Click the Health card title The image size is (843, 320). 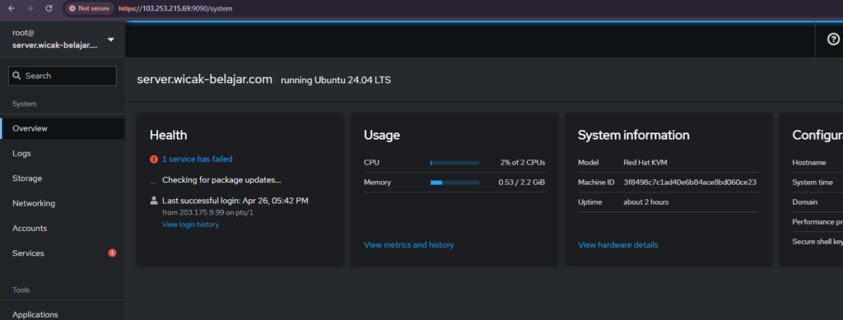pos(168,135)
